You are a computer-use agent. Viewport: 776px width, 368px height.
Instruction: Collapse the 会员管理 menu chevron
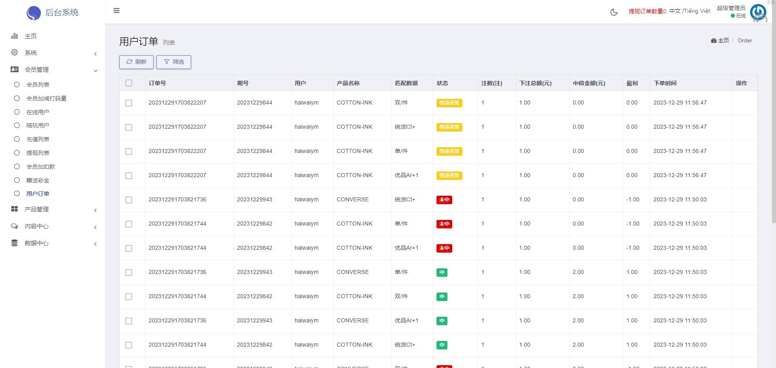tap(95, 71)
